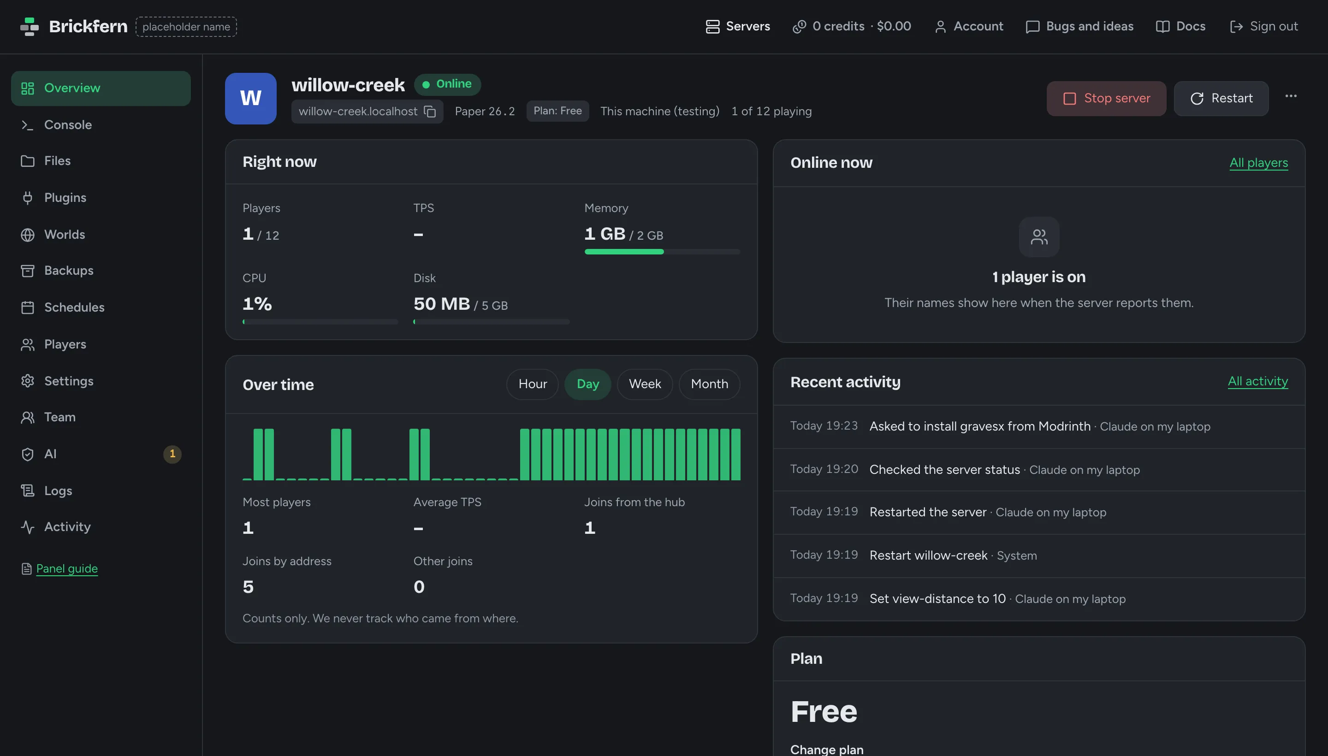Image resolution: width=1328 pixels, height=756 pixels.
Task: Go to Account in top navigation
Action: (969, 26)
